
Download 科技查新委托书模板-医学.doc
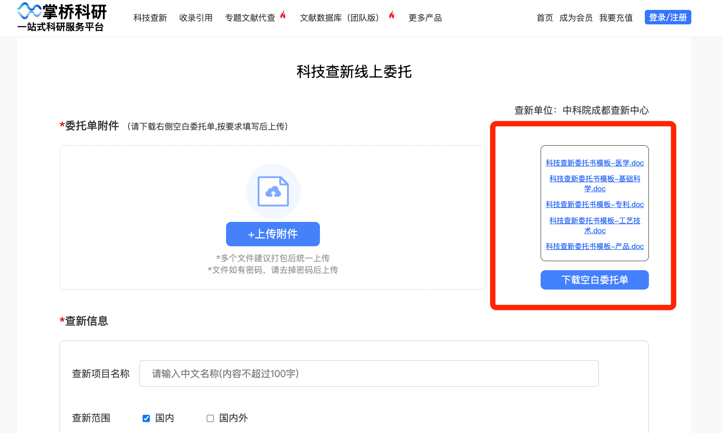[595, 163]
